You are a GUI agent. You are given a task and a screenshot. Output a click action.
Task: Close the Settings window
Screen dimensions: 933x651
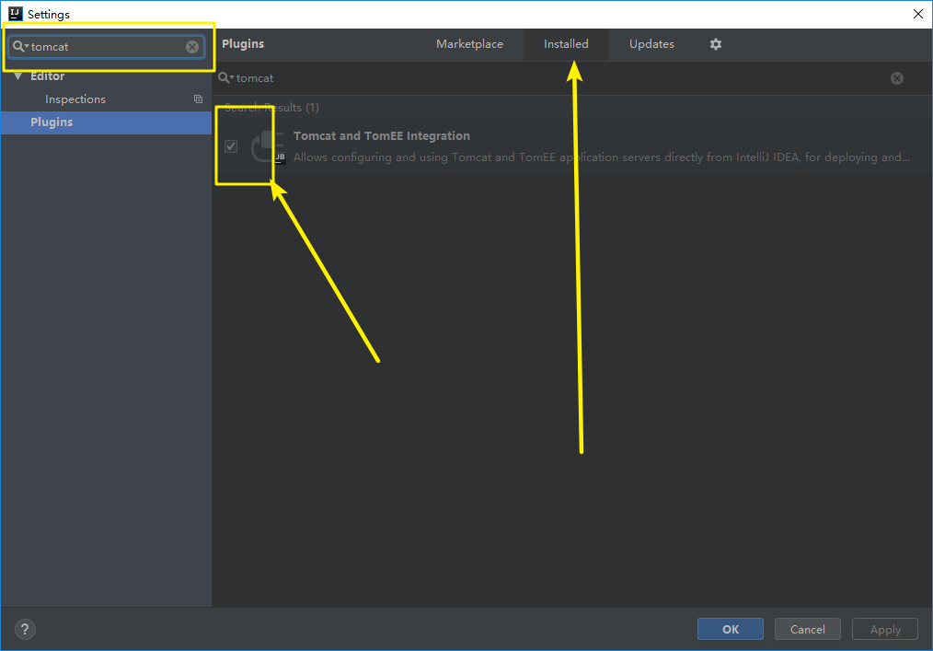918,14
